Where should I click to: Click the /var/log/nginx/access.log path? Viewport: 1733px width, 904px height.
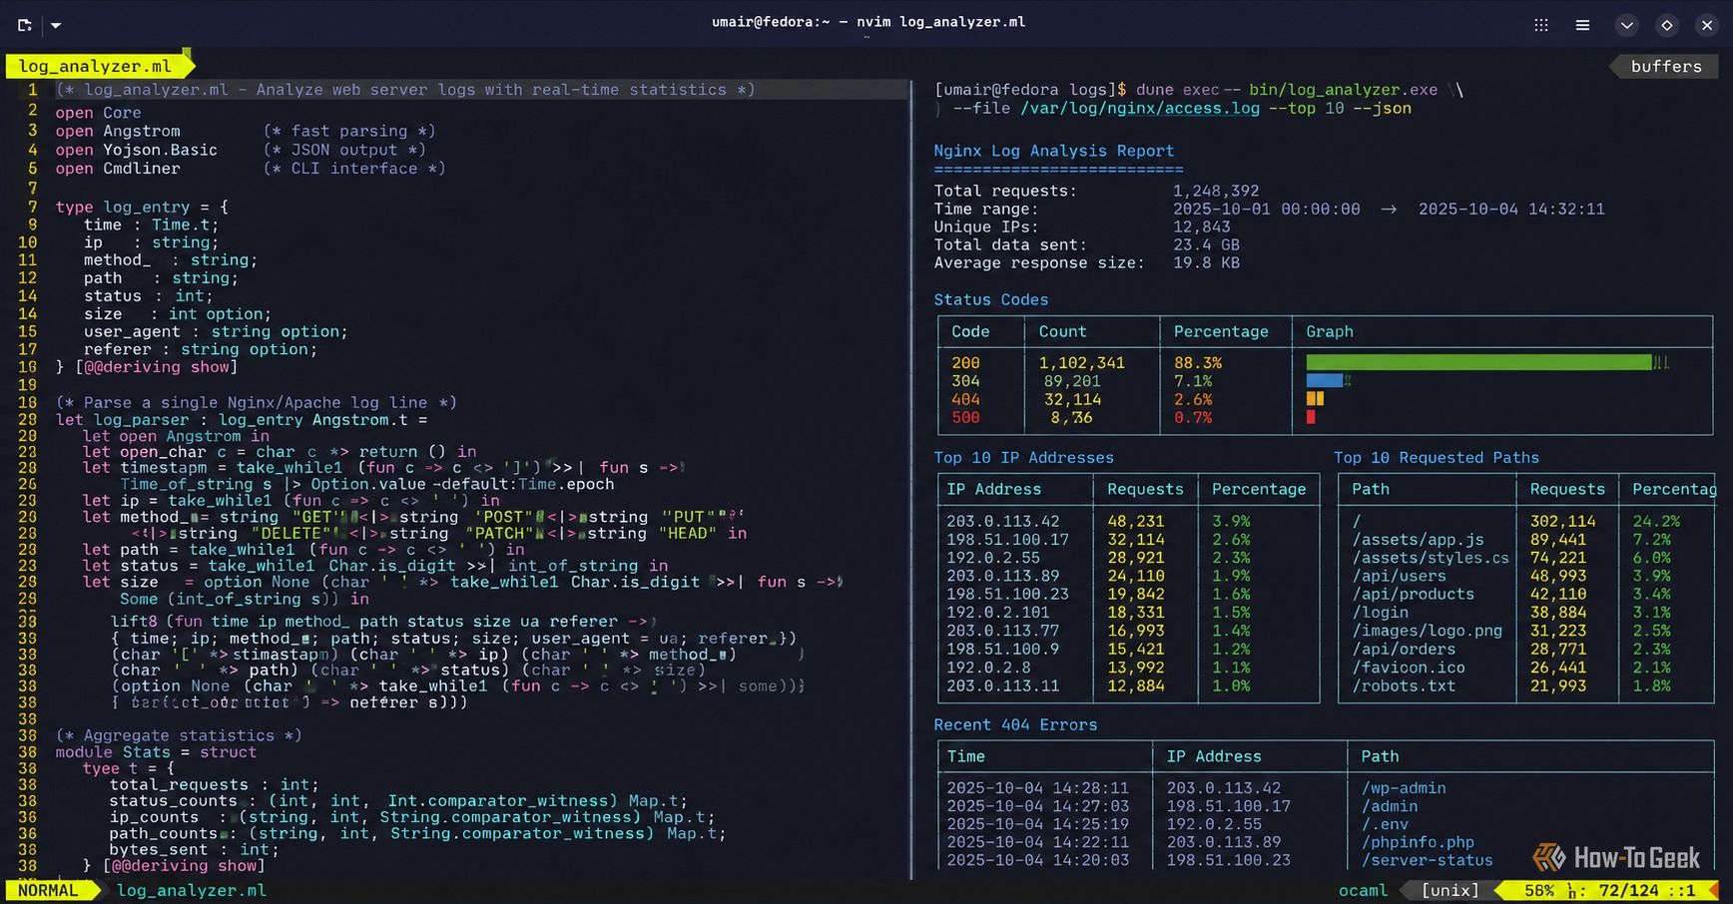[1139, 108]
